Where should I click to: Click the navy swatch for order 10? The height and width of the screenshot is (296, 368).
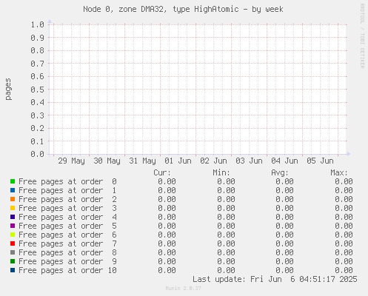coord(13,270)
